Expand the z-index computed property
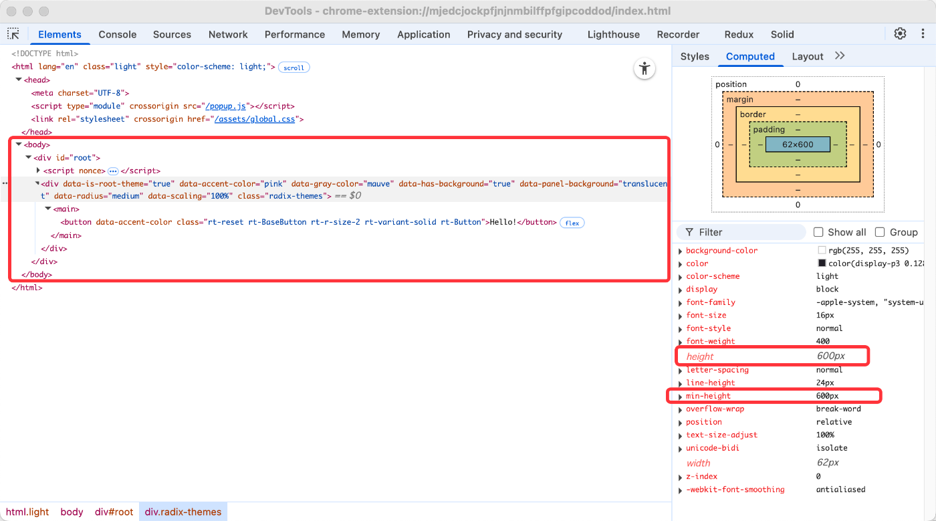 tap(680, 477)
